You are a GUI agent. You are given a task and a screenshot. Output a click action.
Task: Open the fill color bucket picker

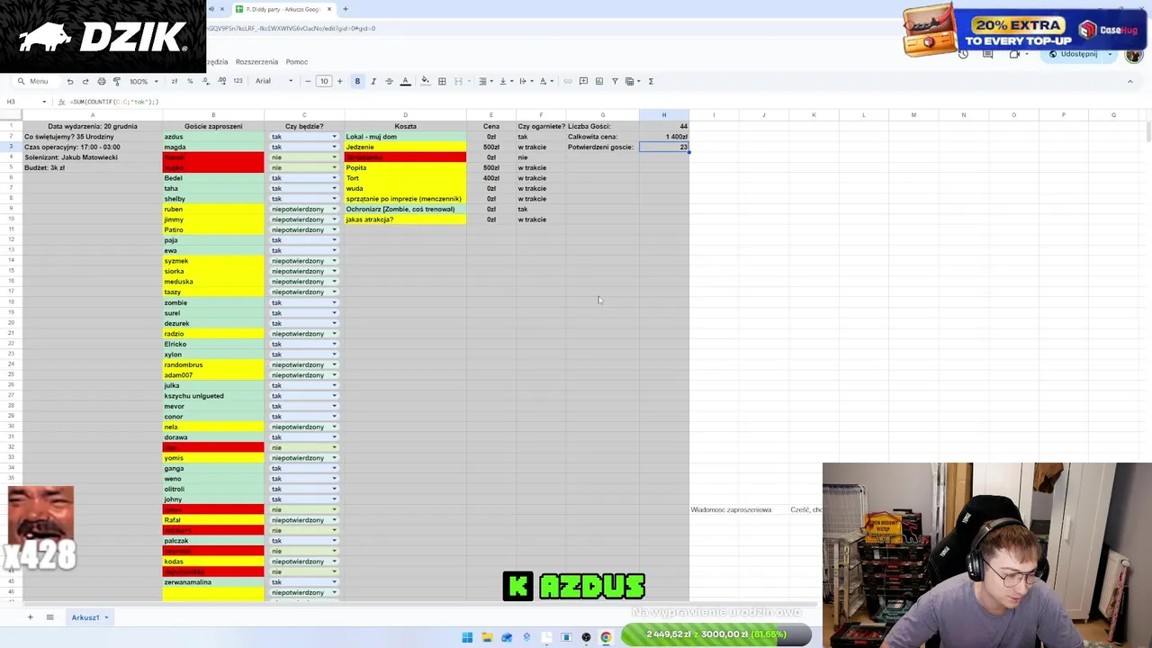click(426, 81)
